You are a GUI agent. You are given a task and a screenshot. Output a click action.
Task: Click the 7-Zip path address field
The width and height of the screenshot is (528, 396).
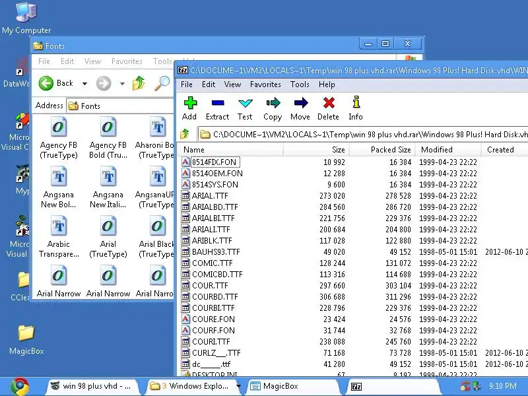tap(364, 135)
